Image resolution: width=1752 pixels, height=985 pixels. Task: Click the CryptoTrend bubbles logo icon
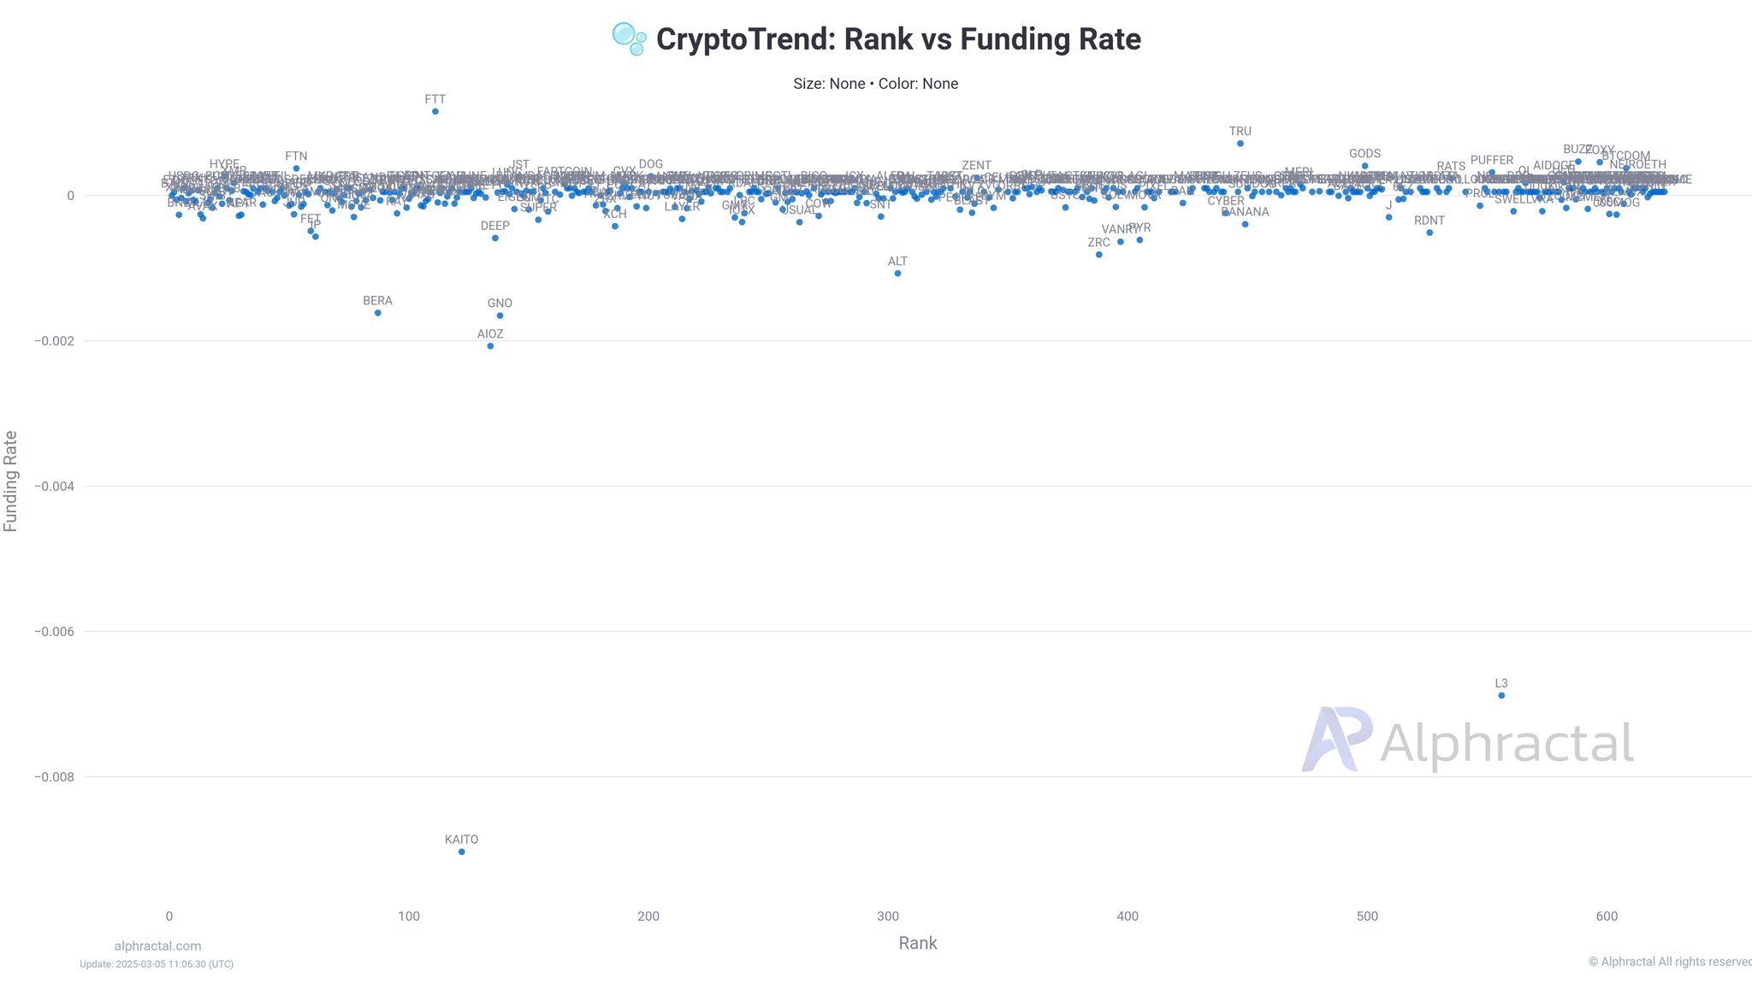(x=629, y=39)
